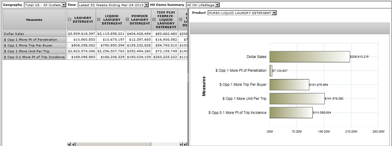Jump to last column with scroll-end arrow

point(185,144)
